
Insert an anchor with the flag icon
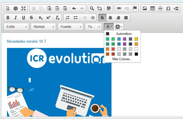point(135,8)
